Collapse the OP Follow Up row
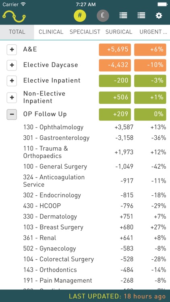 12,114
